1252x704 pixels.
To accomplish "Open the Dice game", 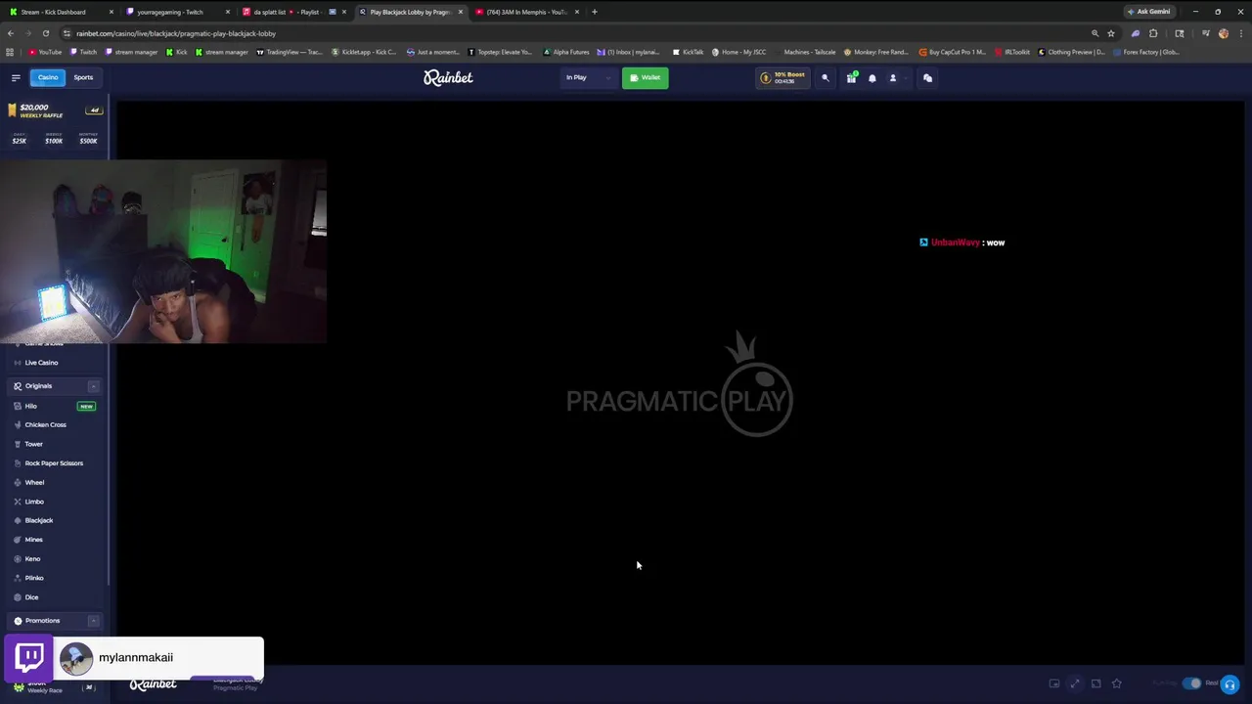I will pos(31,597).
